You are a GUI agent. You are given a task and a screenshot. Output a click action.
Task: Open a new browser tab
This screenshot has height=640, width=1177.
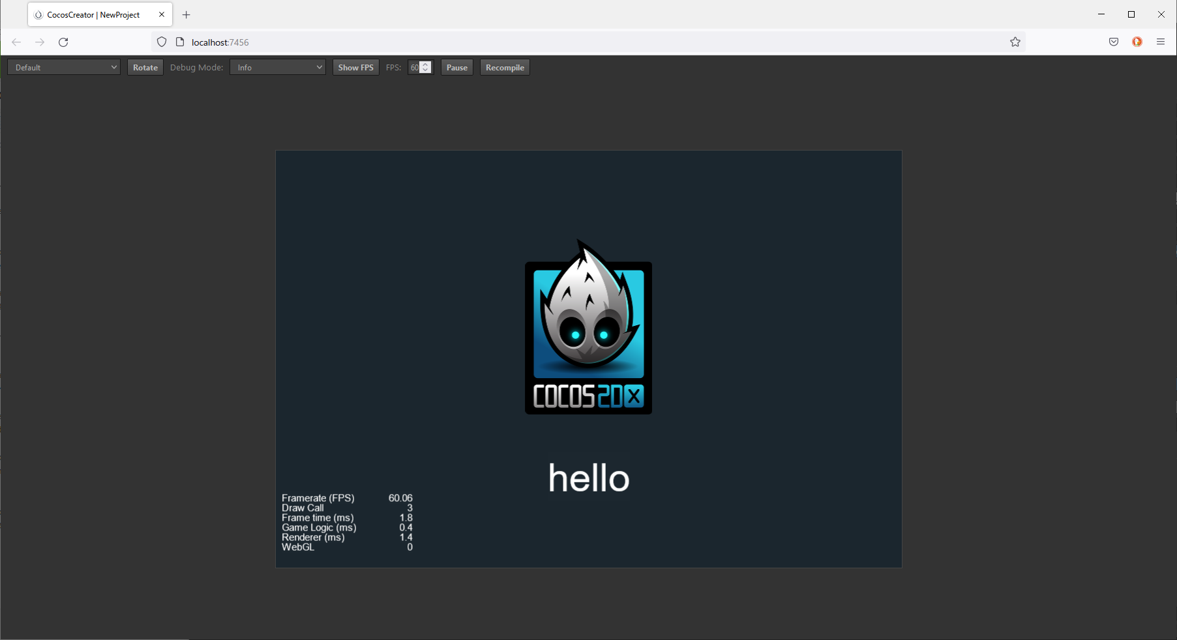(186, 14)
